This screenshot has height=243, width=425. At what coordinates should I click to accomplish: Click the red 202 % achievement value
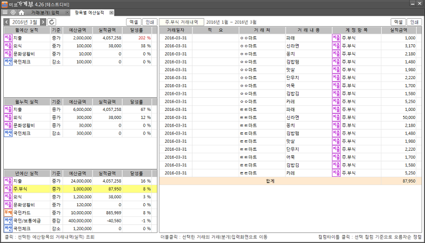pos(144,38)
